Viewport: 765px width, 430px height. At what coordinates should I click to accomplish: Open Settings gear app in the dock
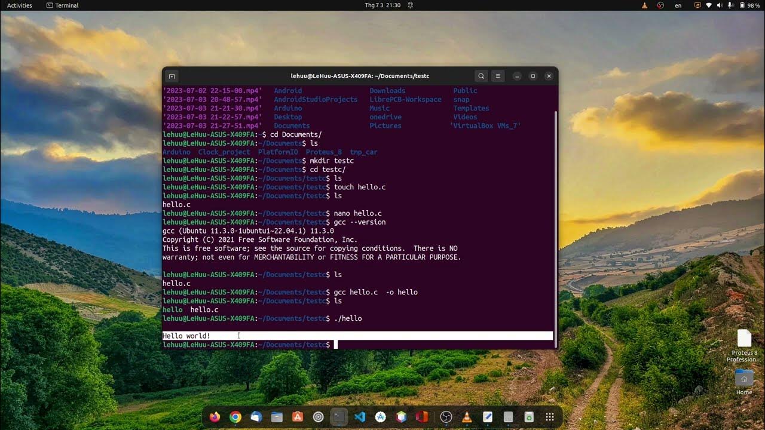coord(318,417)
